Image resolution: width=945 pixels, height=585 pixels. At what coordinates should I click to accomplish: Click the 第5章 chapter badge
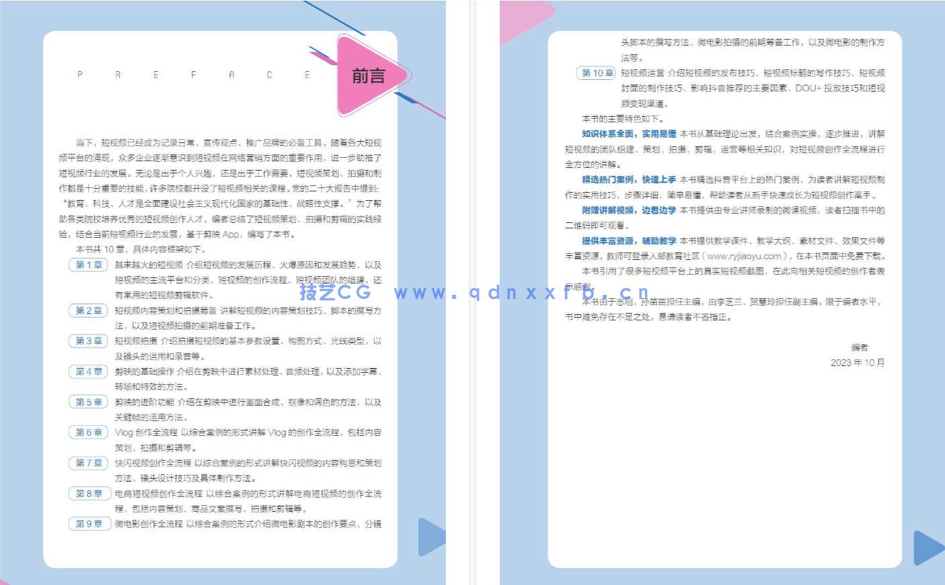tap(88, 402)
